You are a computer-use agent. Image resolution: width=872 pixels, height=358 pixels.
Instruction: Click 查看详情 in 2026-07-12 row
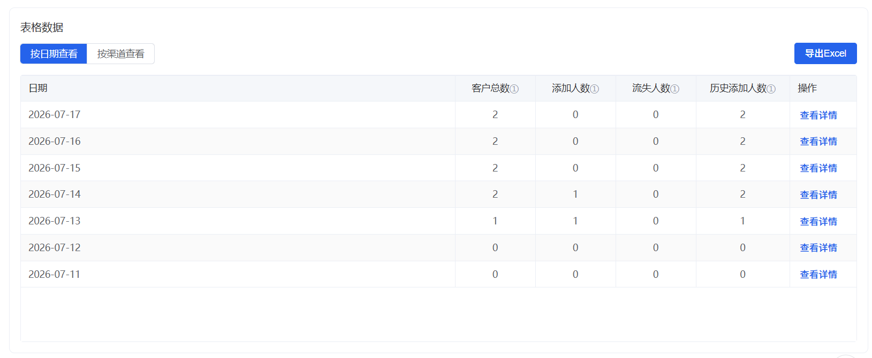(x=818, y=248)
